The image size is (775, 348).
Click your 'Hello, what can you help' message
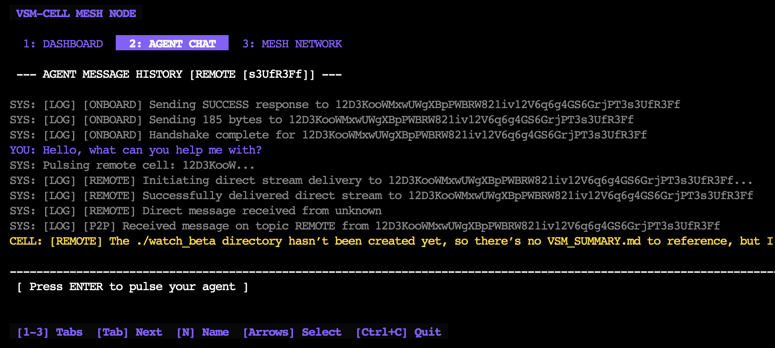[136, 150]
